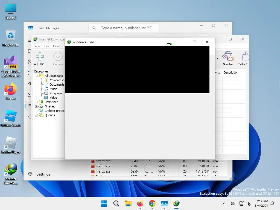Screen dimensions: 280x210
Task: Switch to Google Chrome on the taskbar
Action: coord(152,203)
